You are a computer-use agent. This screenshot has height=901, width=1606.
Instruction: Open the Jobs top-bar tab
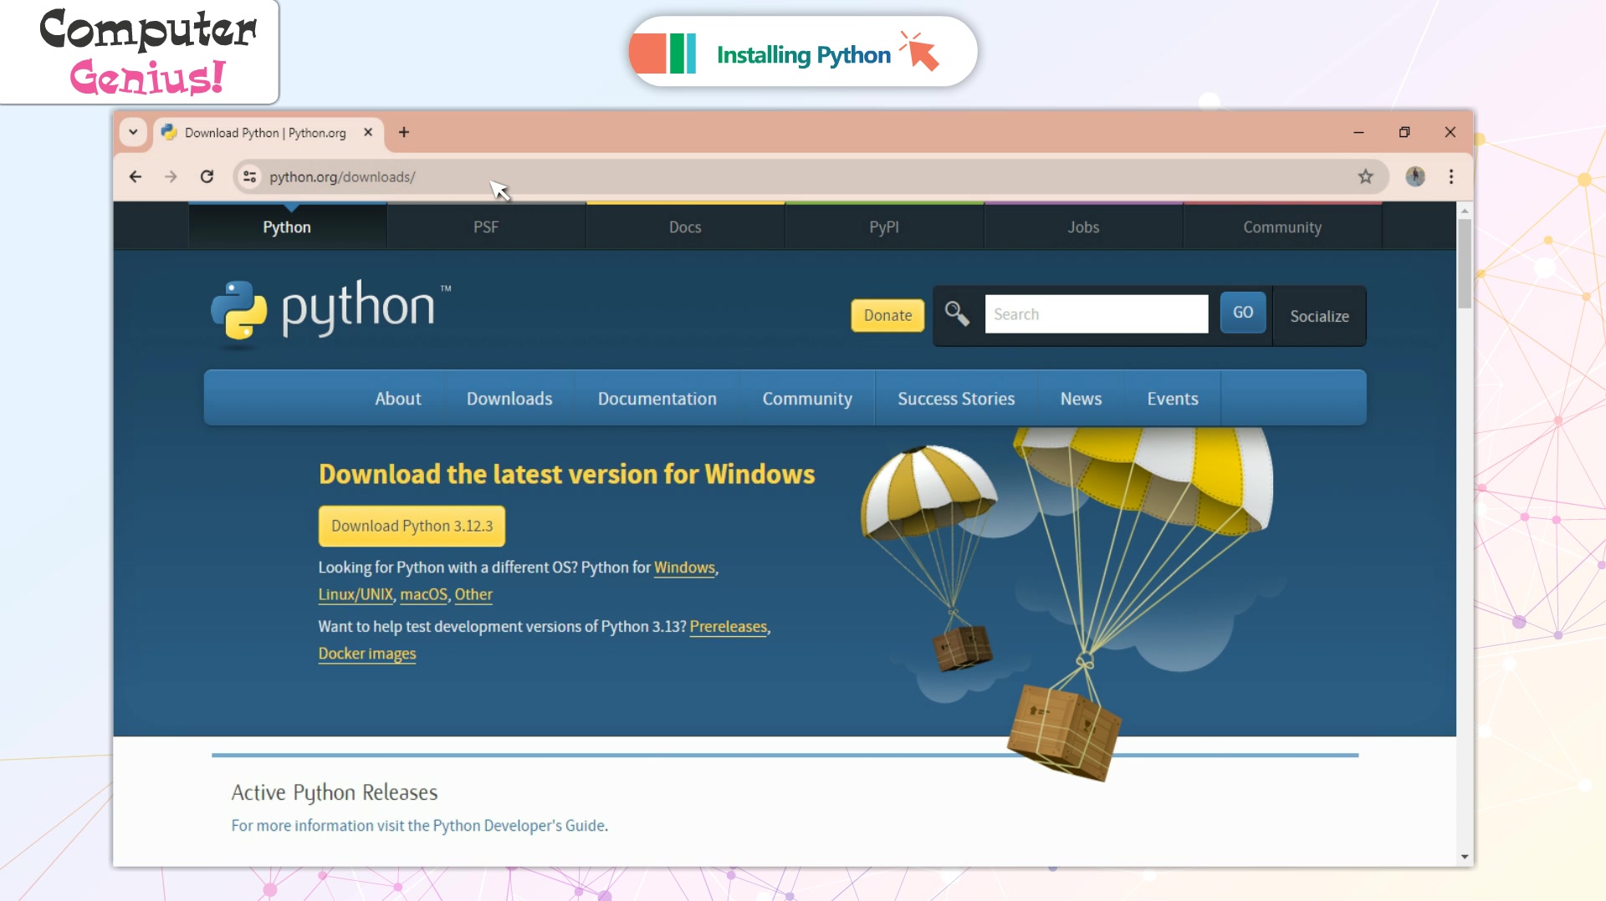(x=1083, y=227)
